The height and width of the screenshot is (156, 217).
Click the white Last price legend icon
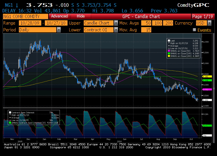click(169, 40)
